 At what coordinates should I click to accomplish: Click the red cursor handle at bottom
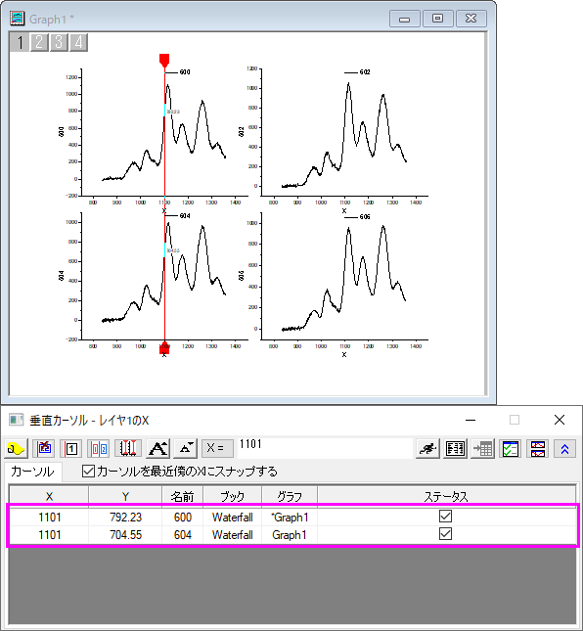click(x=164, y=347)
